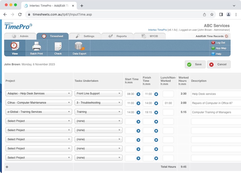Click the Repairs of Computer in Office 87 field
Image resolution: width=241 pixels, height=173 pixels.
216,103
